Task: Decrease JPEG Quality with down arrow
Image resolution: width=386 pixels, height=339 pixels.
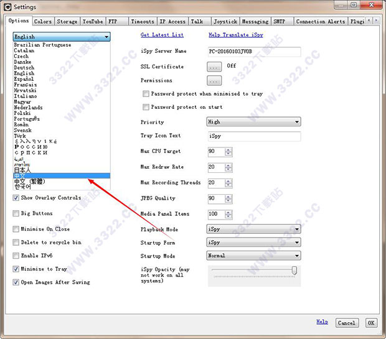Action: click(x=228, y=201)
